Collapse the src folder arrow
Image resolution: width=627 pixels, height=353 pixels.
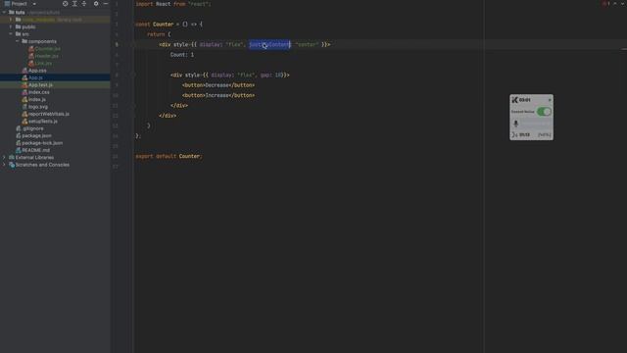[11, 34]
